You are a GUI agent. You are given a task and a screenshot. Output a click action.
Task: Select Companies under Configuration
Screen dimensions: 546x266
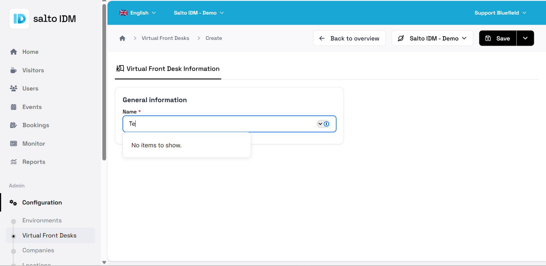coord(38,250)
